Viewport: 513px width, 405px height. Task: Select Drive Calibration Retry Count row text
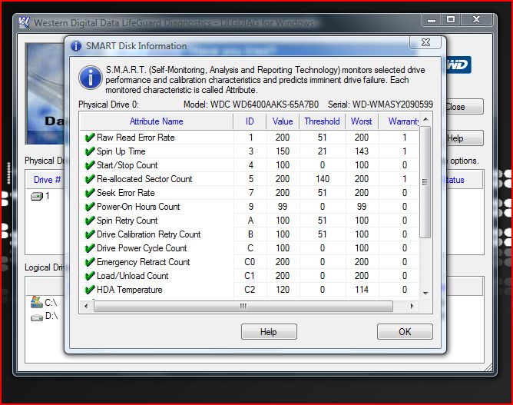point(148,234)
